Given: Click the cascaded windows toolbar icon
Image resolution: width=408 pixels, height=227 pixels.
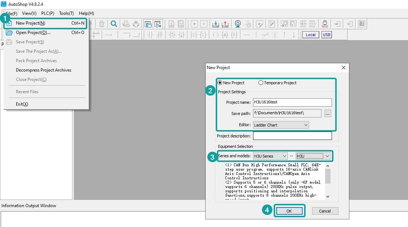Looking at the screenshot, I should [148, 24].
